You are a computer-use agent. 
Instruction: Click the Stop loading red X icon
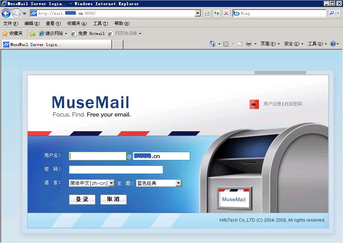tap(226, 13)
